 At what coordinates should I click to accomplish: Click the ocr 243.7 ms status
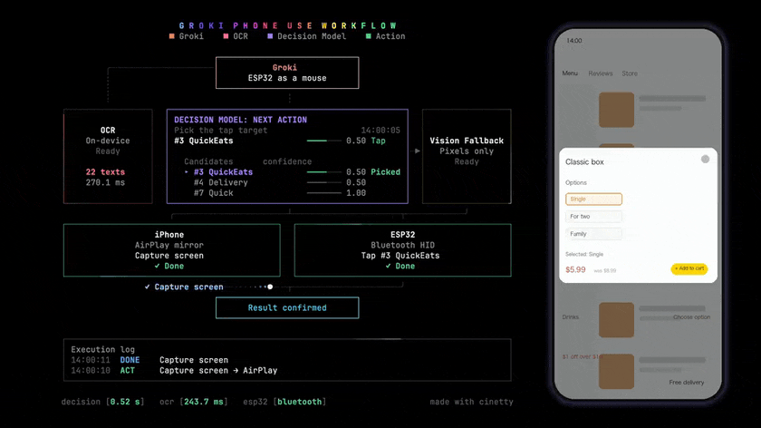click(x=194, y=402)
